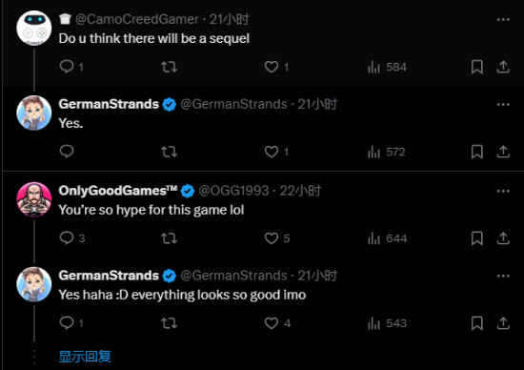Open more options menu on OnlyGoodGames' tweet

pyautogui.click(x=503, y=191)
